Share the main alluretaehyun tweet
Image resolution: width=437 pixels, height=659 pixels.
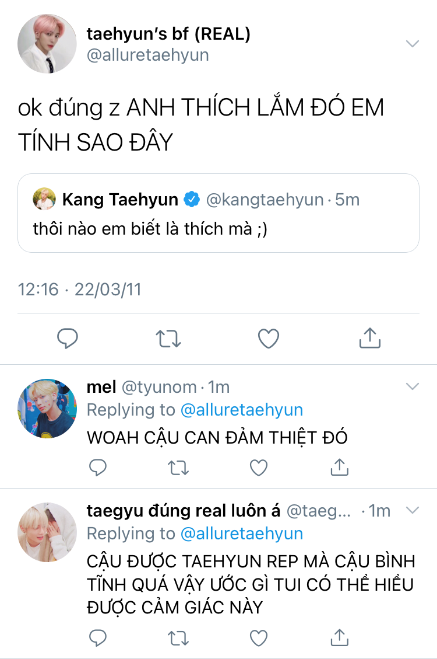(x=369, y=338)
